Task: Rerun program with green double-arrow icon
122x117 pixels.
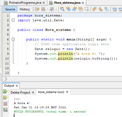Action: (5, 91)
